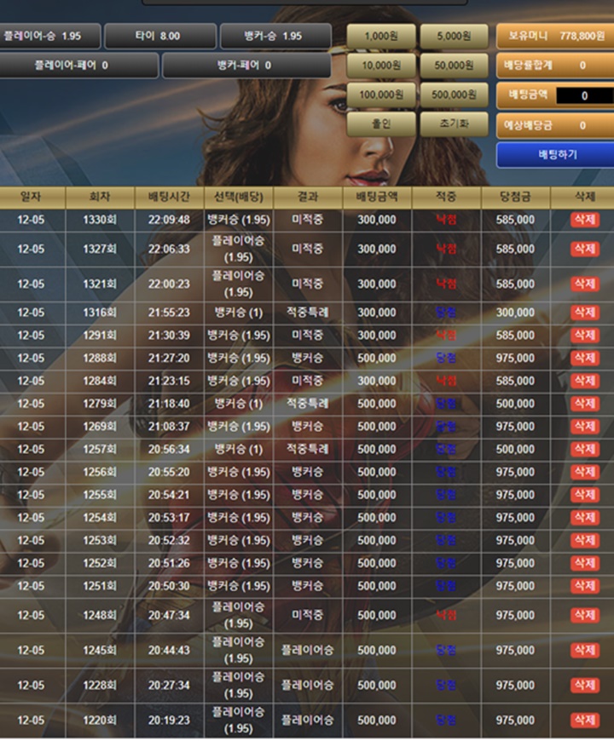This screenshot has width=614, height=741.
Task: Select the 뱅커-페어 bet option
Action: pyautogui.click(x=246, y=66)
